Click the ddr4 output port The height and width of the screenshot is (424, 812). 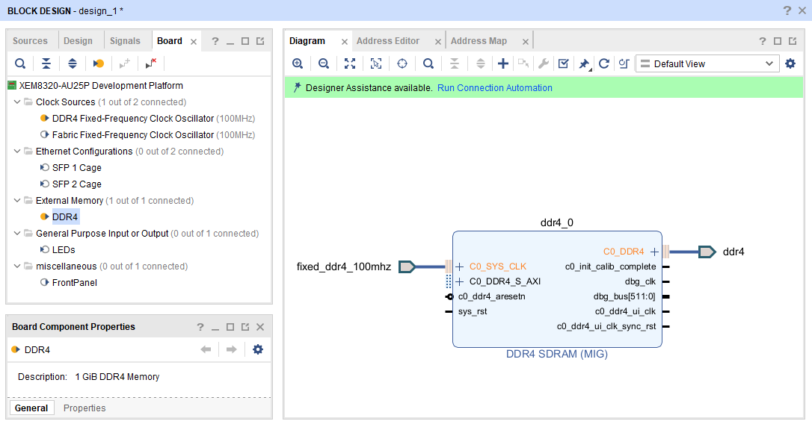707,252
